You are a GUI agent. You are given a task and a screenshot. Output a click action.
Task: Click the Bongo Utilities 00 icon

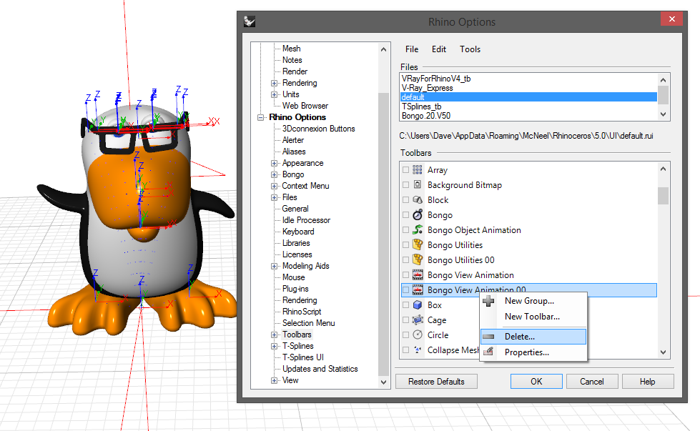coord(418,259)
